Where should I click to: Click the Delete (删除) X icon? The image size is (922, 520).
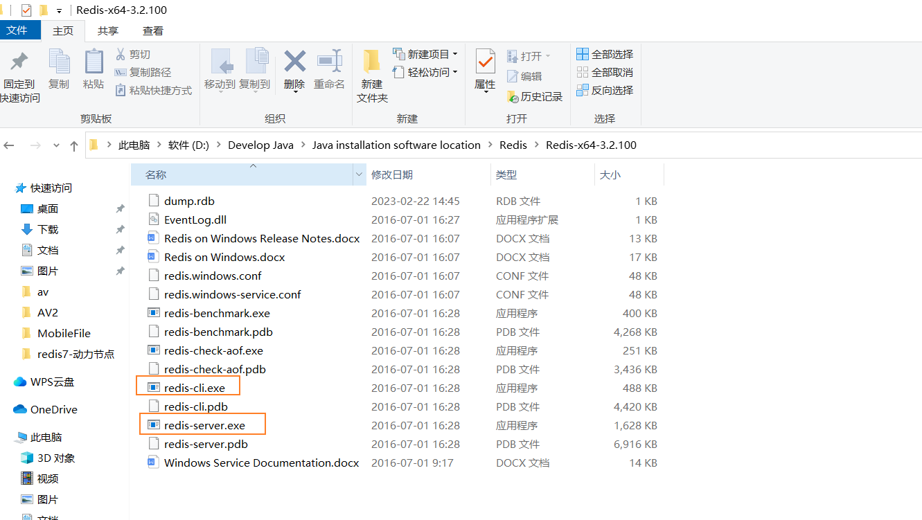[x=295, y=61]
